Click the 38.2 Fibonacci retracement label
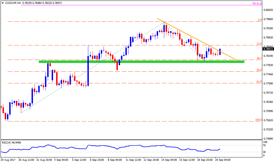274x163 pixels. pyautogui.click(x=259, y=58)
